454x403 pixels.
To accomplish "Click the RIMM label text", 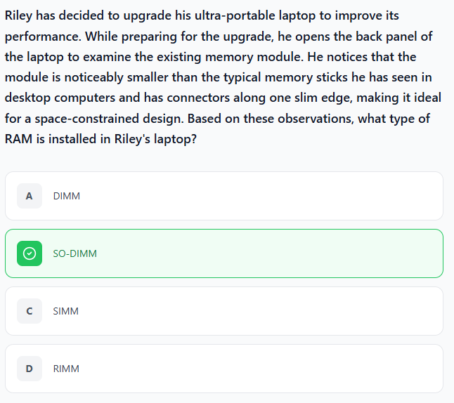I will click(x=66, y=369).
